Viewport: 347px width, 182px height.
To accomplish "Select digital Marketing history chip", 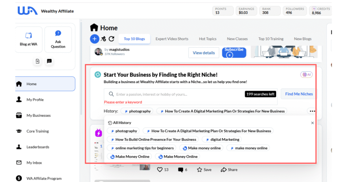I will [x=222, y=140].
